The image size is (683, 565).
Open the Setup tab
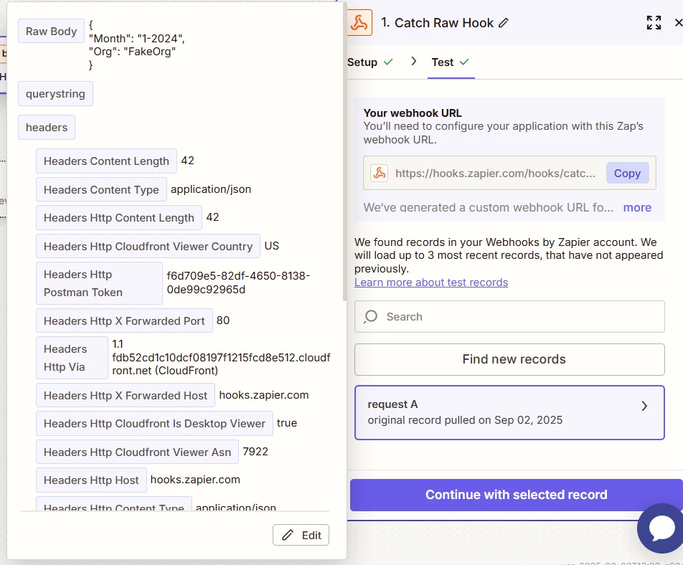coord(369,62)
